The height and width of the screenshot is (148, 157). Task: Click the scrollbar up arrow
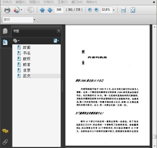coord(155,27)
